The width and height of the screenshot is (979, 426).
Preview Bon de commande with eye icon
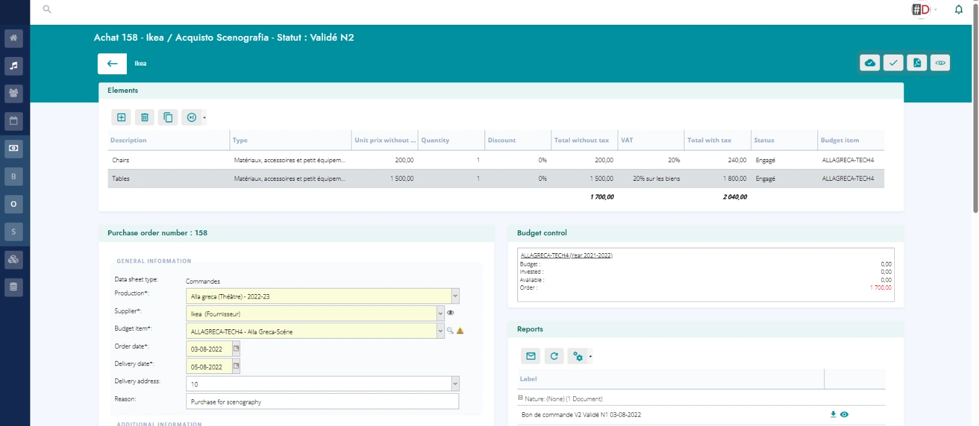pyautogui.click(x=844, y=414)
